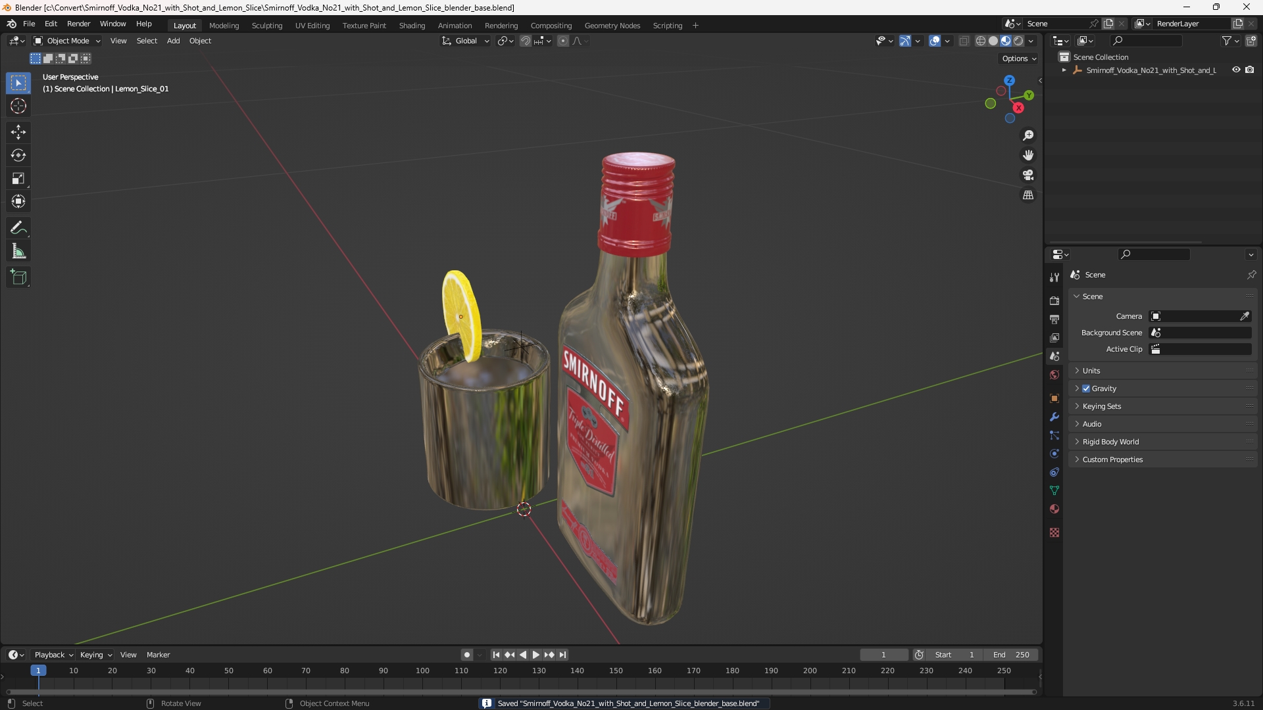Switch to the Shading workspace tab
This screenshot has width=1263, height=710.
click(412, 26)
